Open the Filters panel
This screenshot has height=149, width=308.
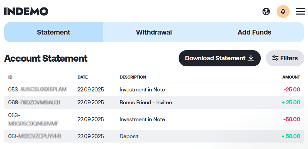[285, 58]
